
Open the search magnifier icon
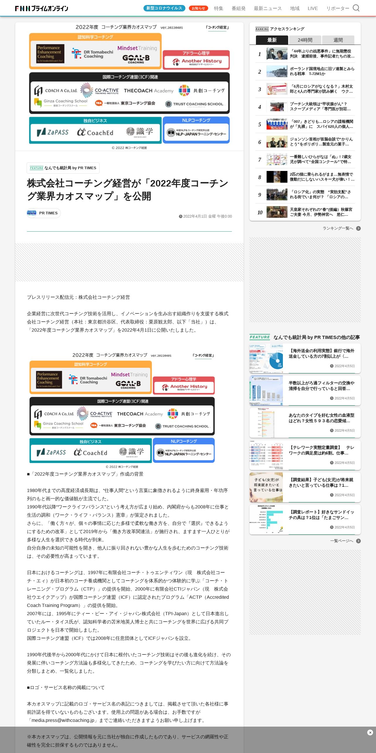click(356, 8)
